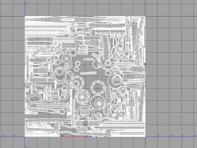Click the 1.2 label on the horizontal axis
The image size is (197, 148).
(x=171, y=136)
